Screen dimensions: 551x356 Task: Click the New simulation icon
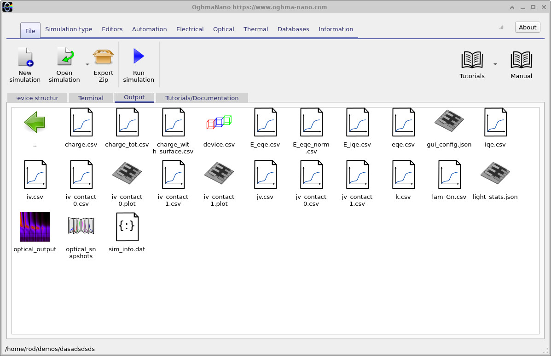click(25, 57)
